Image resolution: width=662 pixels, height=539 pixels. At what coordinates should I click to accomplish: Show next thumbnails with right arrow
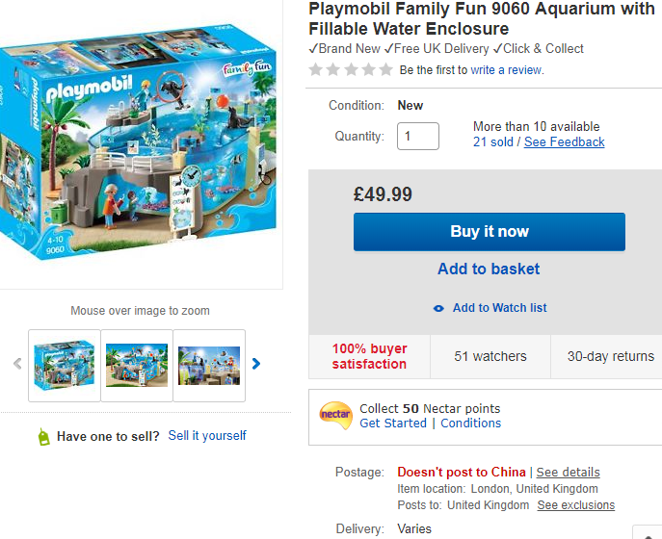click(256, 364)
